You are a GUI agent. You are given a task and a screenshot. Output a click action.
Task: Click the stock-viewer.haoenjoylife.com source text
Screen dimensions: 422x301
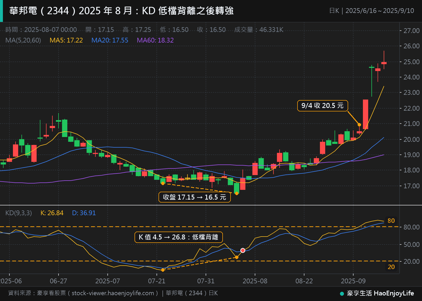113,293
